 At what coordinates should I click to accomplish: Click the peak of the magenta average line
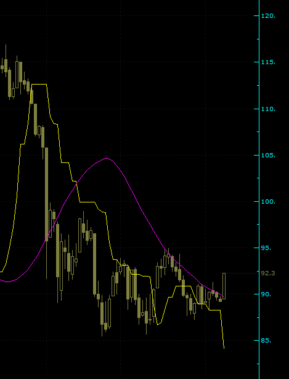[107, 158]
